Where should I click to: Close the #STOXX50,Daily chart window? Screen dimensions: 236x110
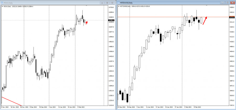pyautogui.click(x=232, y=3)
